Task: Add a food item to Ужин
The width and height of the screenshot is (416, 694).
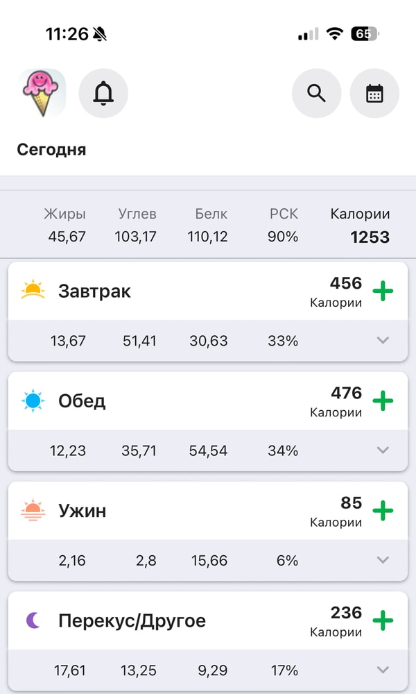Action: 383,511
